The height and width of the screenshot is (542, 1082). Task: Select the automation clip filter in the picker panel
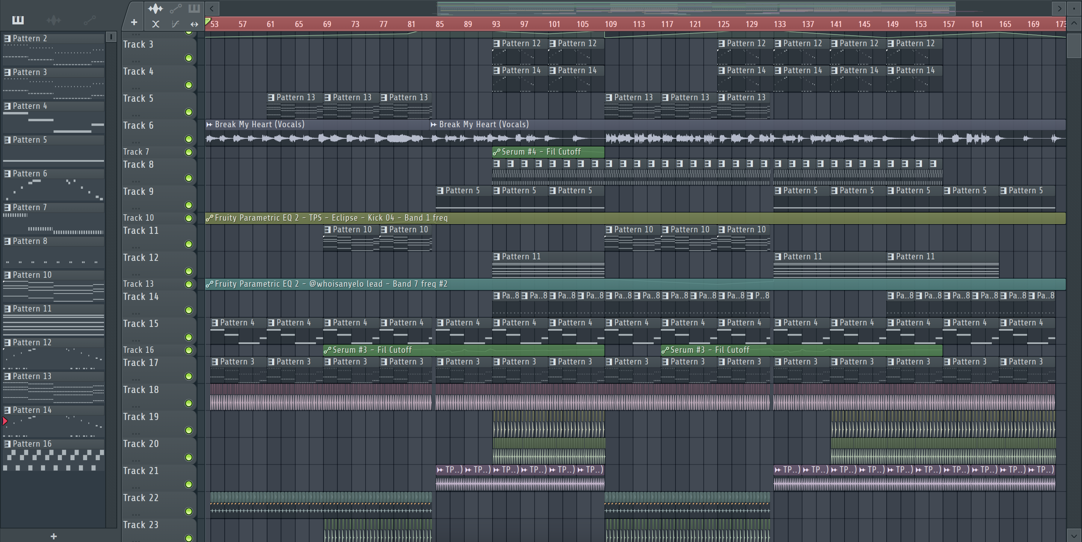point(89,20)
